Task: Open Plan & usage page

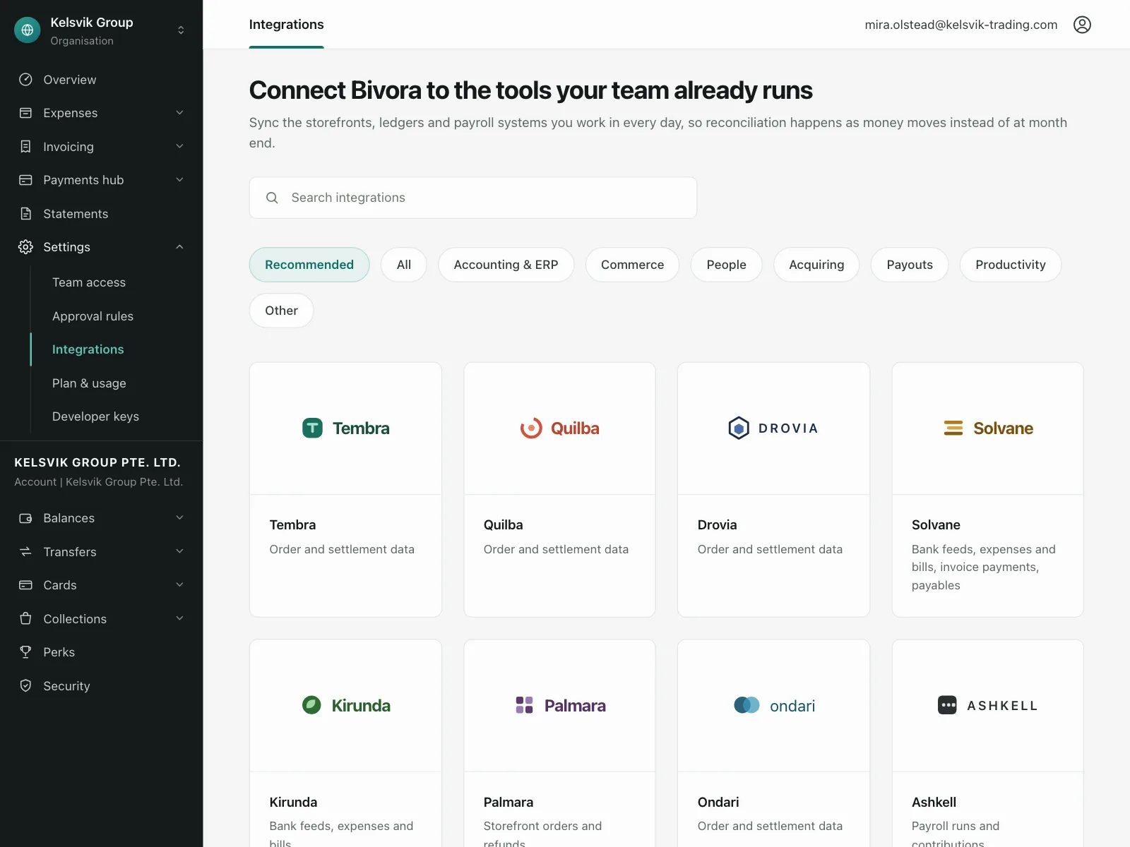Action: click(x=89, y=383)
